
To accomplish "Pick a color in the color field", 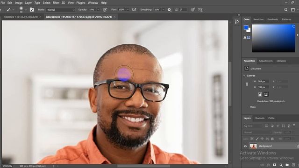I will (274, 38).
